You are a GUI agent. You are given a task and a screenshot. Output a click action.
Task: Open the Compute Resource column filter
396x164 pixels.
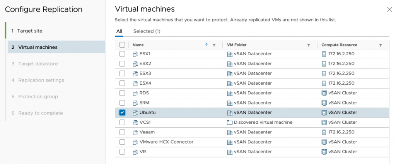(381, 45)
